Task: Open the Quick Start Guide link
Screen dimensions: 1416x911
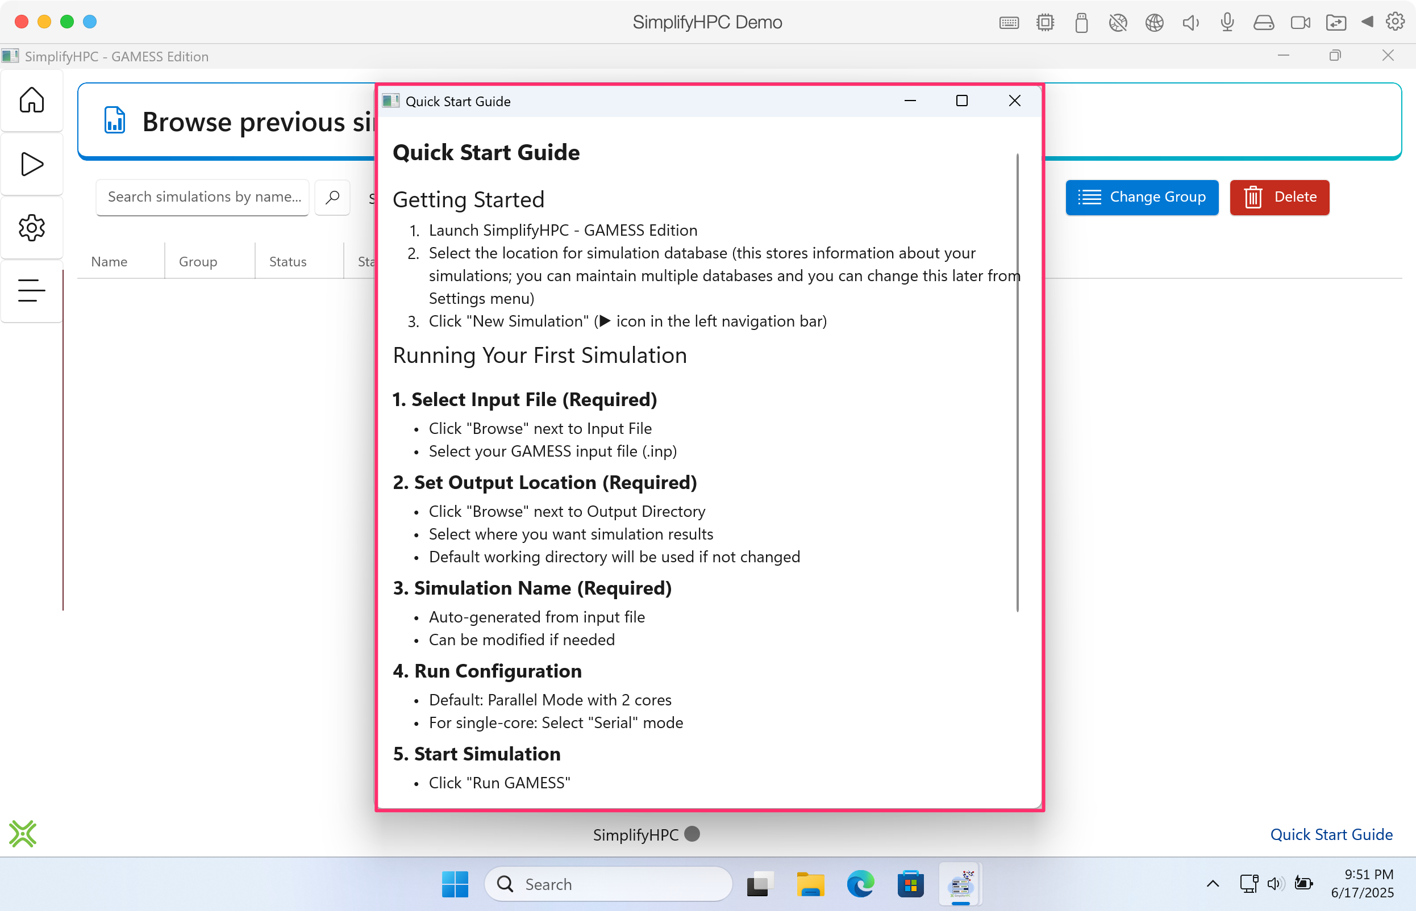Action: click(x=1331, y=834)
